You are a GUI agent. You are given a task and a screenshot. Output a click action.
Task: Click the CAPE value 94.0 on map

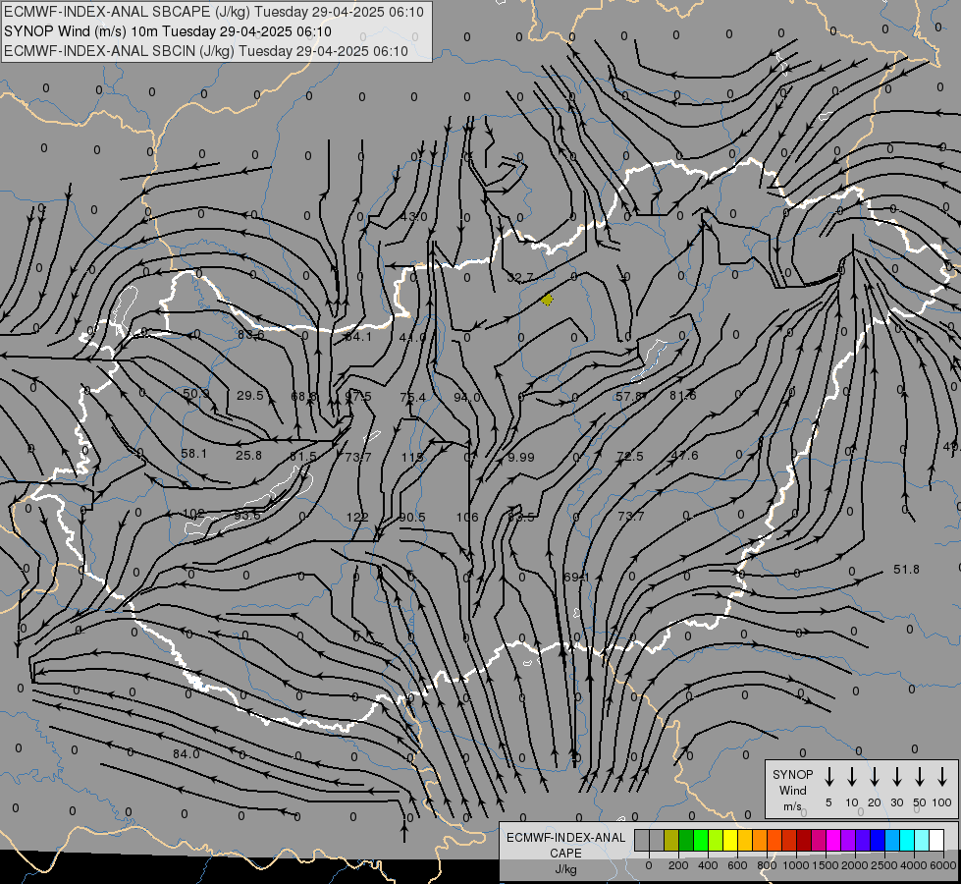[467, 398]
